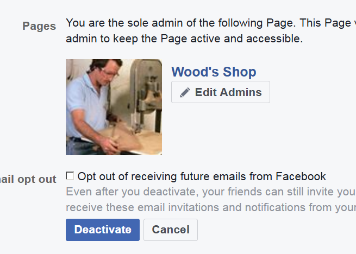Cancel the account deactivation
Image resolution: width=356 pixels, height=254 pixels.
171,230
